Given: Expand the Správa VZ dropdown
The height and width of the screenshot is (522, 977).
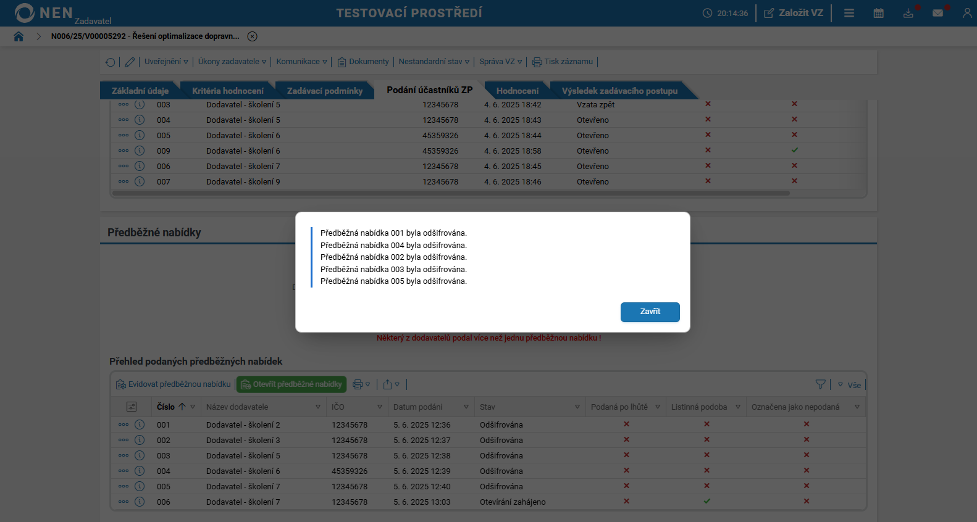Looking at the screenshot, I should [x=500, y=62].
